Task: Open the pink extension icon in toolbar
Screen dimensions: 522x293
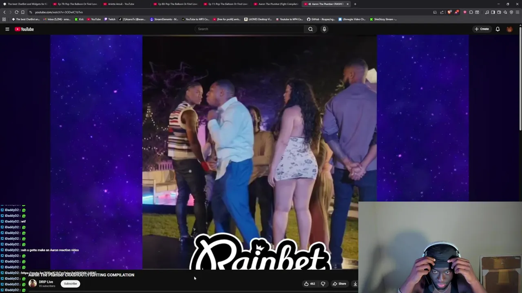Action: [x=465, y=12]
